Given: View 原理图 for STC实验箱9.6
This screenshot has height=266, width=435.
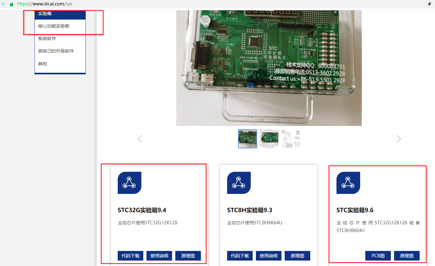Looking at the screenshot, I should [407, 256].
